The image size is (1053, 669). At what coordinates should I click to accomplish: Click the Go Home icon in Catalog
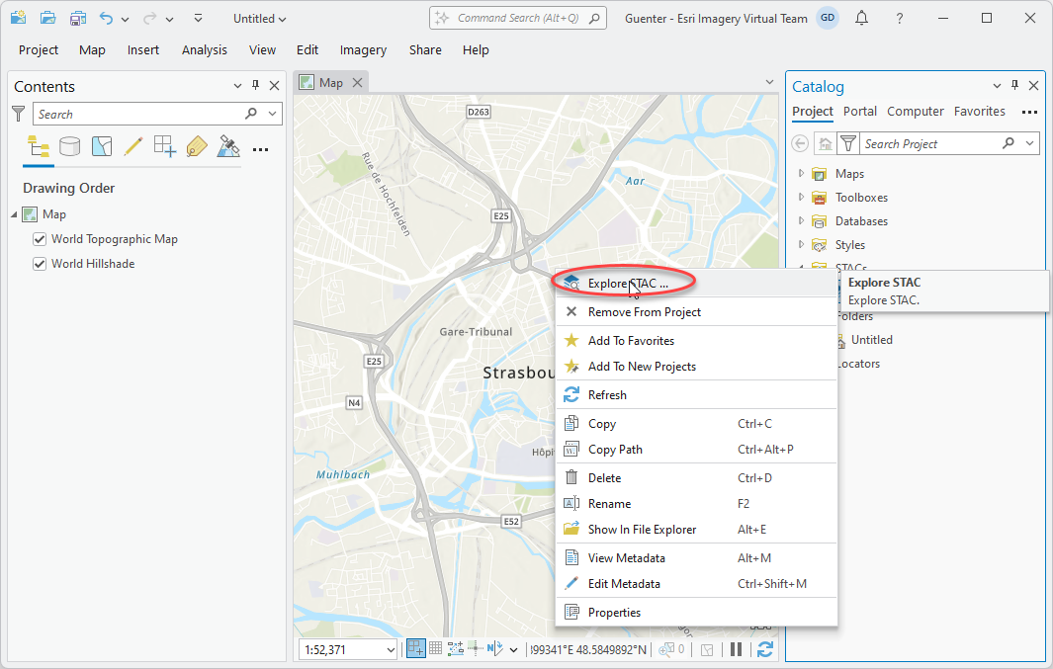825,143
